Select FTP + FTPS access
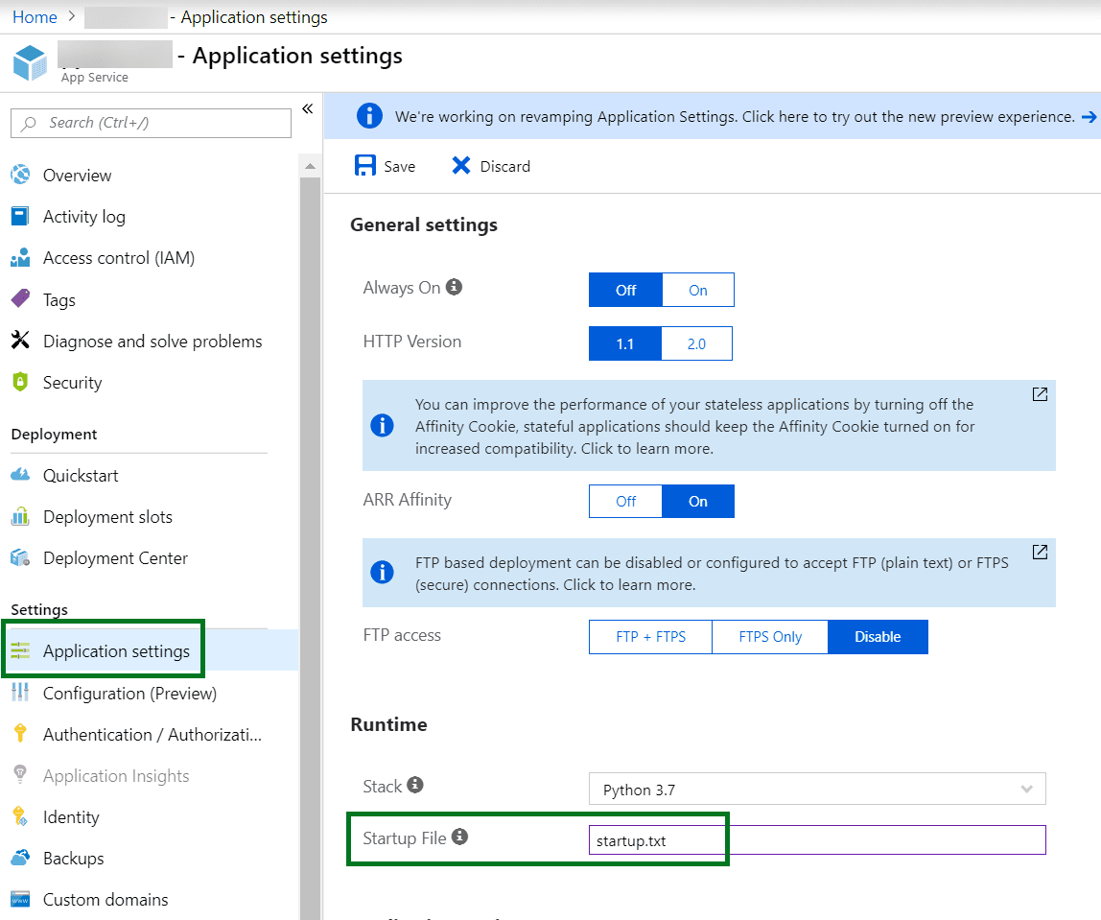The width and height of the screenshot is (1101, 920). coord(650,637)
